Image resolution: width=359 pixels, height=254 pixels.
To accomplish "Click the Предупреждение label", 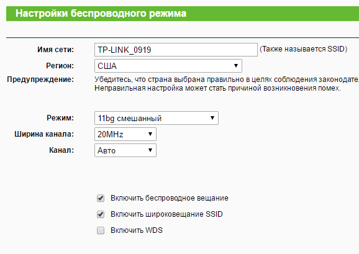I will [40, 79].
